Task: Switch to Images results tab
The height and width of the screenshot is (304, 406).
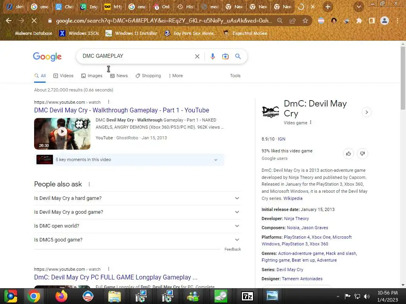Action: [x=92, y=76]
